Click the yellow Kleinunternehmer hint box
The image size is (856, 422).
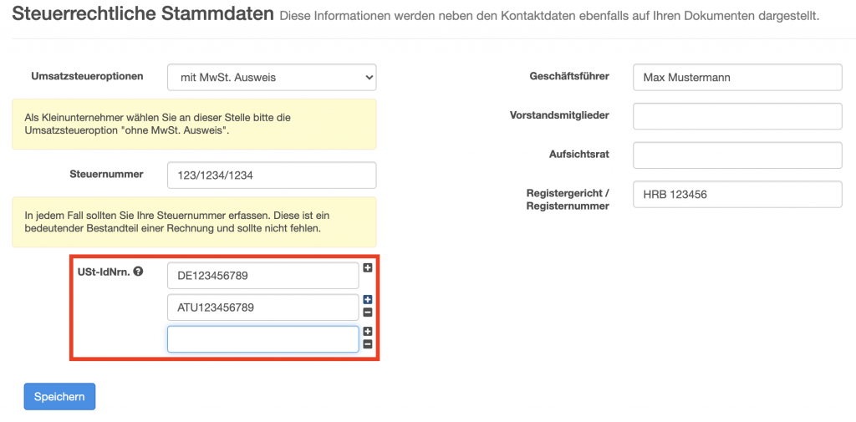(194, 124)
